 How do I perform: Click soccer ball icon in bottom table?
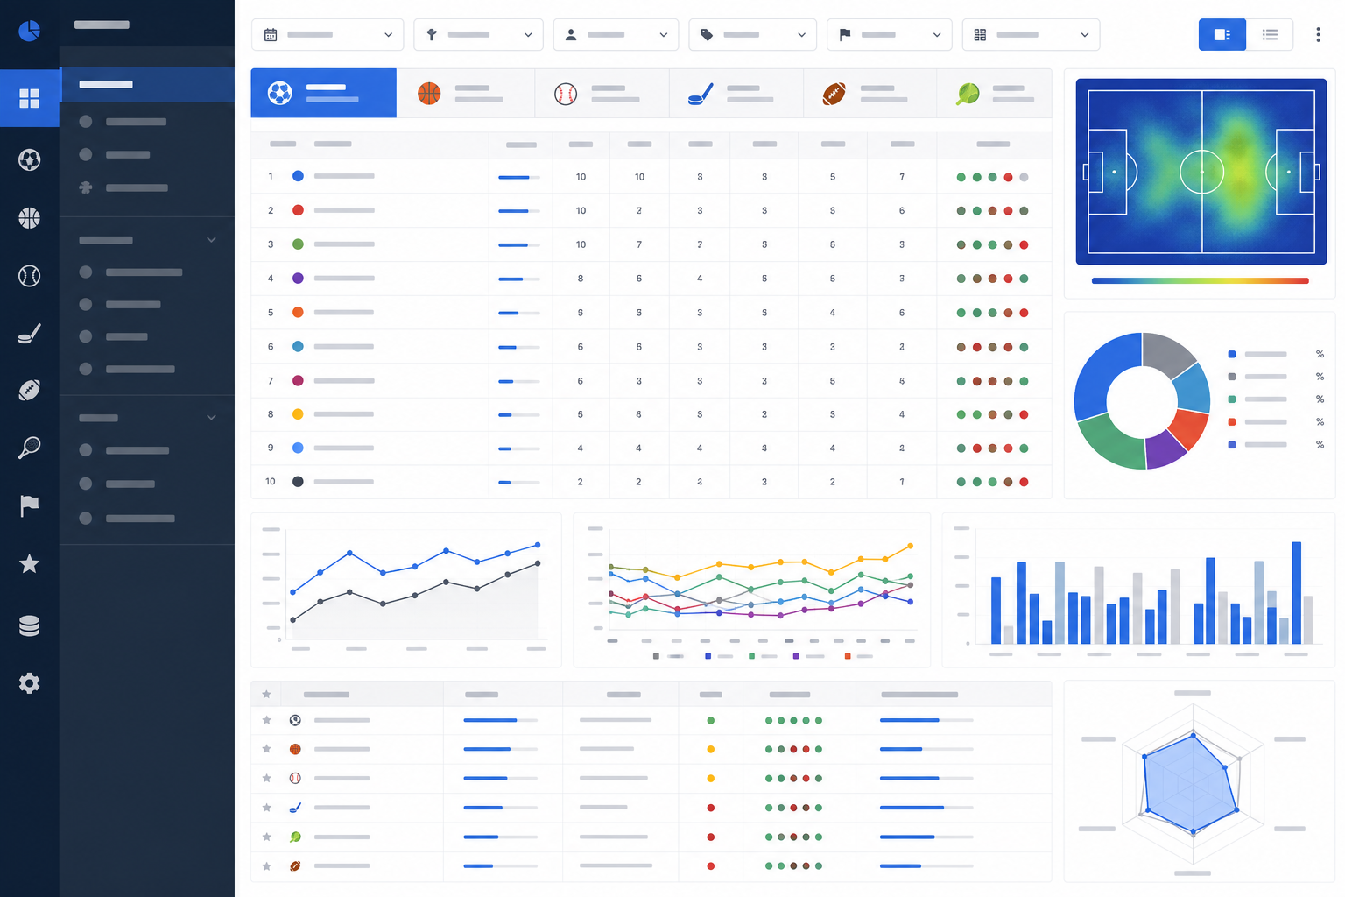click(x=295, y=720)
